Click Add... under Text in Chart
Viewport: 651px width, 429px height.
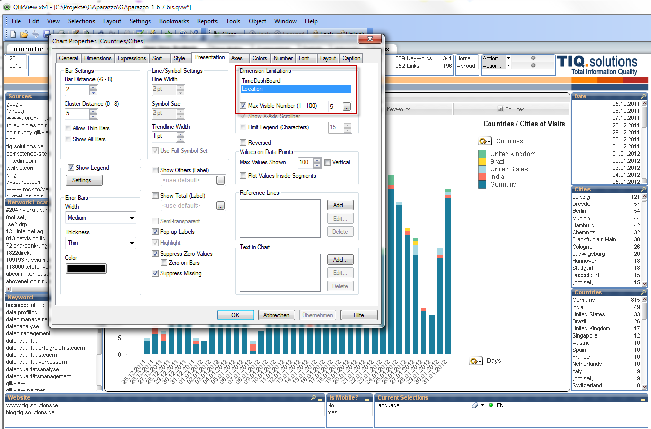click(x=340, y=260)
